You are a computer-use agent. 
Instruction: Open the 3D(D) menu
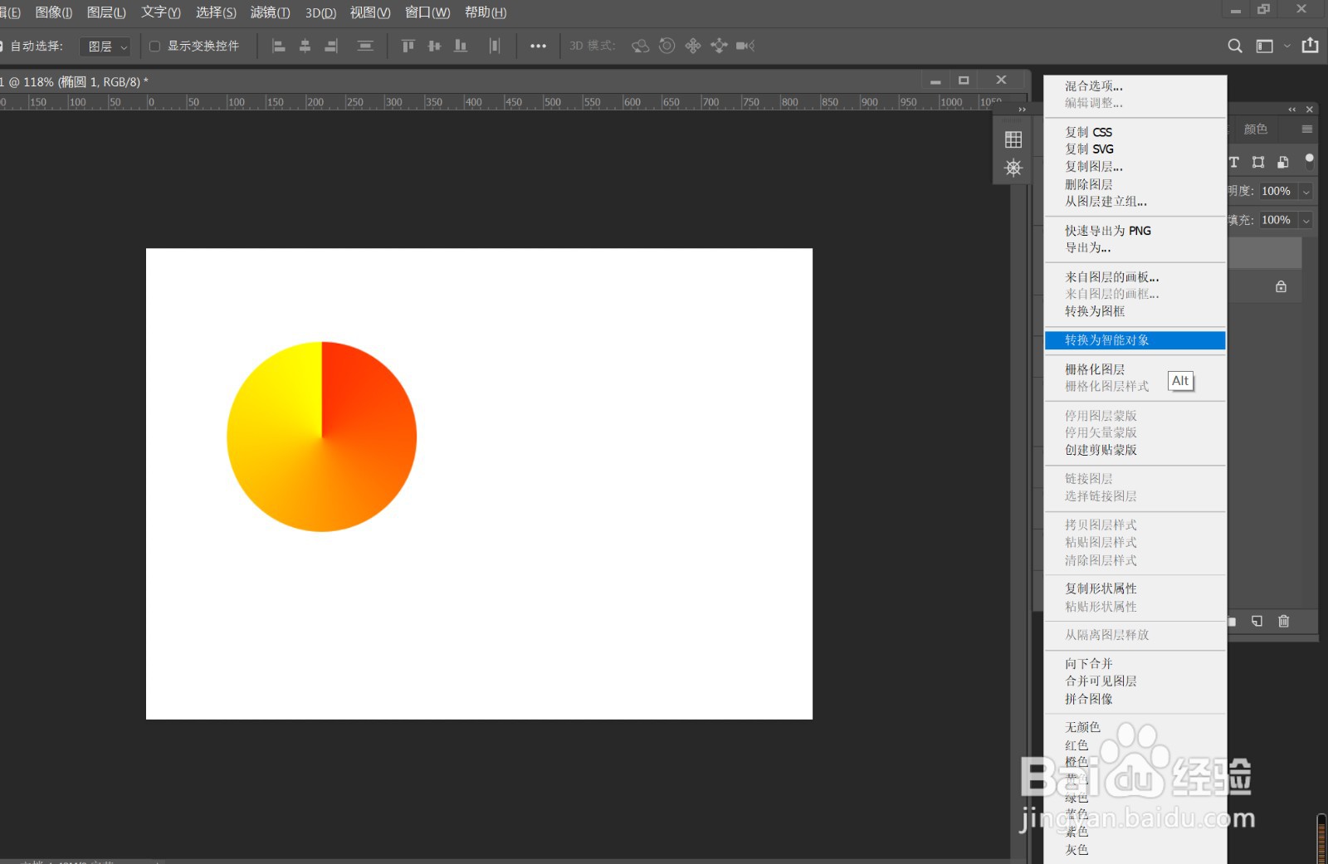[x=320, y=12]
